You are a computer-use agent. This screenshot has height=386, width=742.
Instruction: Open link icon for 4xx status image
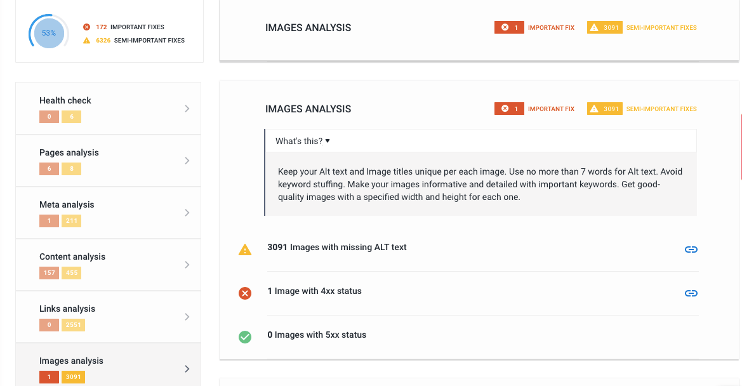pyautogui.click(x=691, y=293)
